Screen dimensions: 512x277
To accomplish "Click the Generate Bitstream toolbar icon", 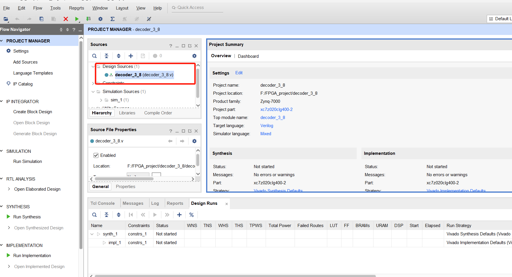I will (x=88, y=19).
